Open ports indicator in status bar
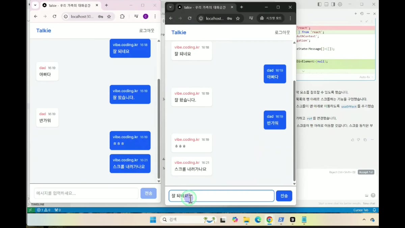This screenshot has width=405, height=228. click(x=57, y=210)
